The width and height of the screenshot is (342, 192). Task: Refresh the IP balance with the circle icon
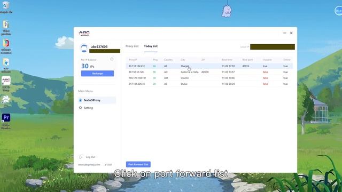[x=112, y=59]
